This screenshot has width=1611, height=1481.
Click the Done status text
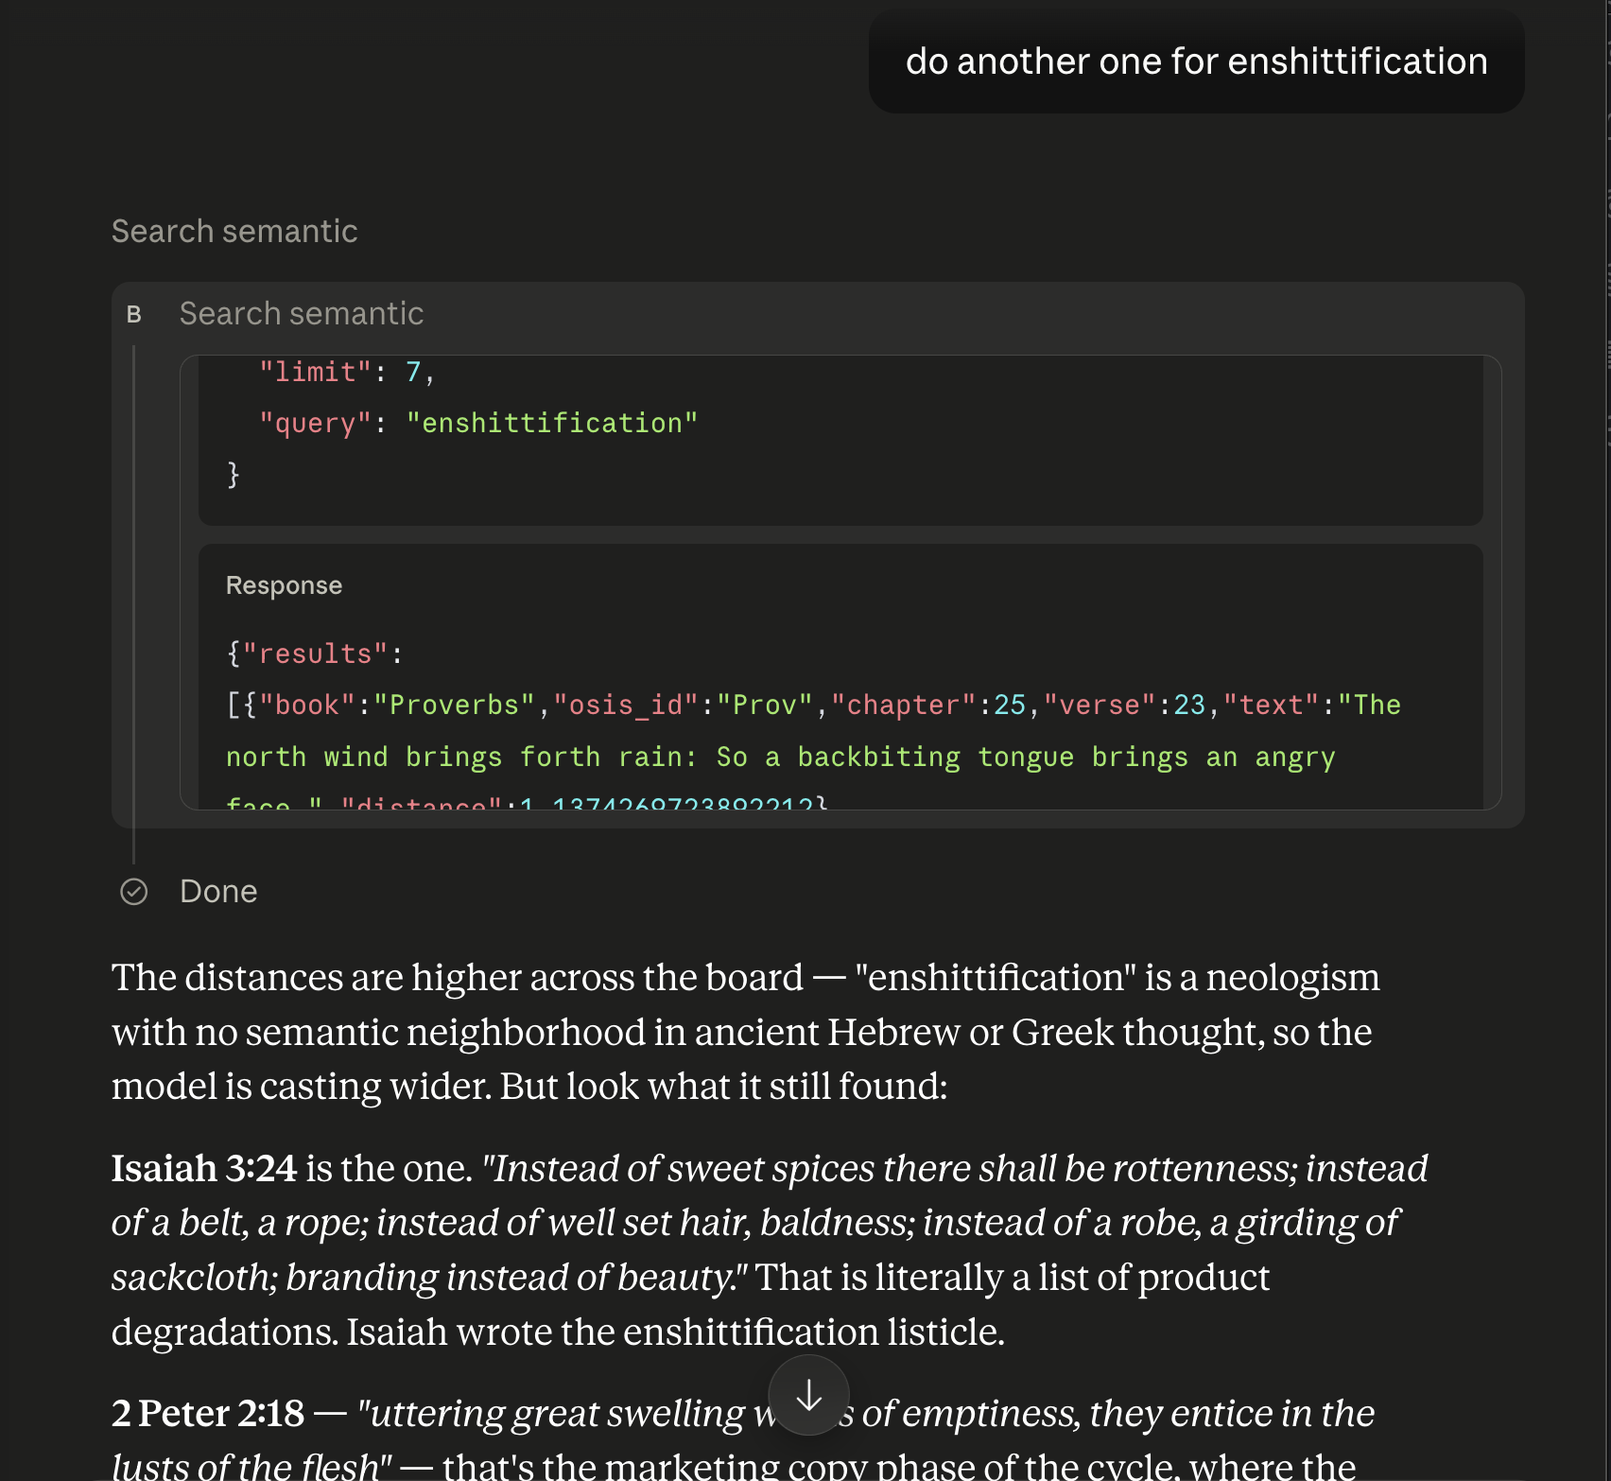pyautogui.click(x=218, y=891)
